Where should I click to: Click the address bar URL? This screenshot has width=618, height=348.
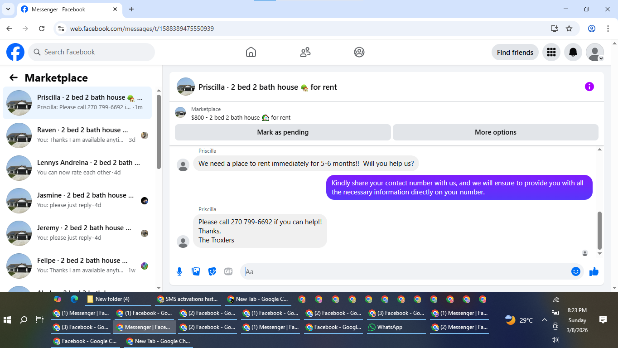click(x=142, y=29)
